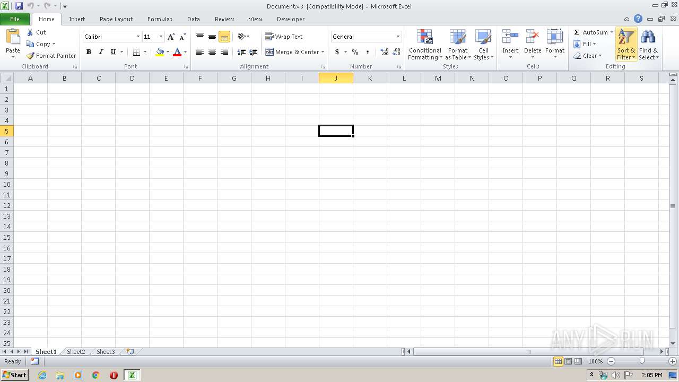Toggle Italic formatting

101,52
